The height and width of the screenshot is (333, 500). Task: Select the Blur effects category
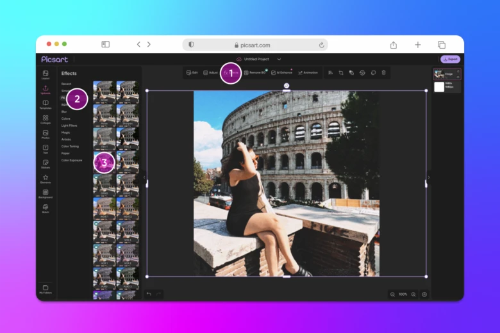(64, 111)
